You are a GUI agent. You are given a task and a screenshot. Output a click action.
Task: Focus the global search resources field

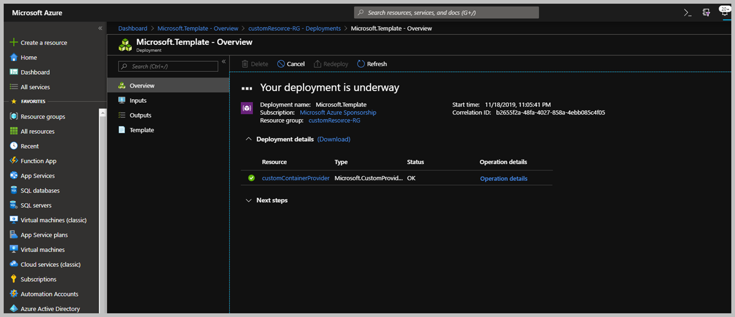click(446, 12)
